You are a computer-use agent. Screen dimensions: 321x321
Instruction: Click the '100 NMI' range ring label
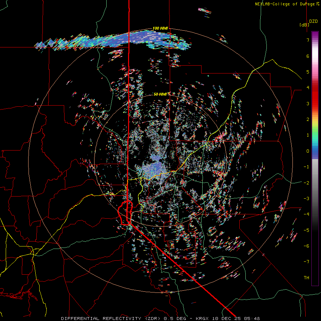(x=160, y=28)
